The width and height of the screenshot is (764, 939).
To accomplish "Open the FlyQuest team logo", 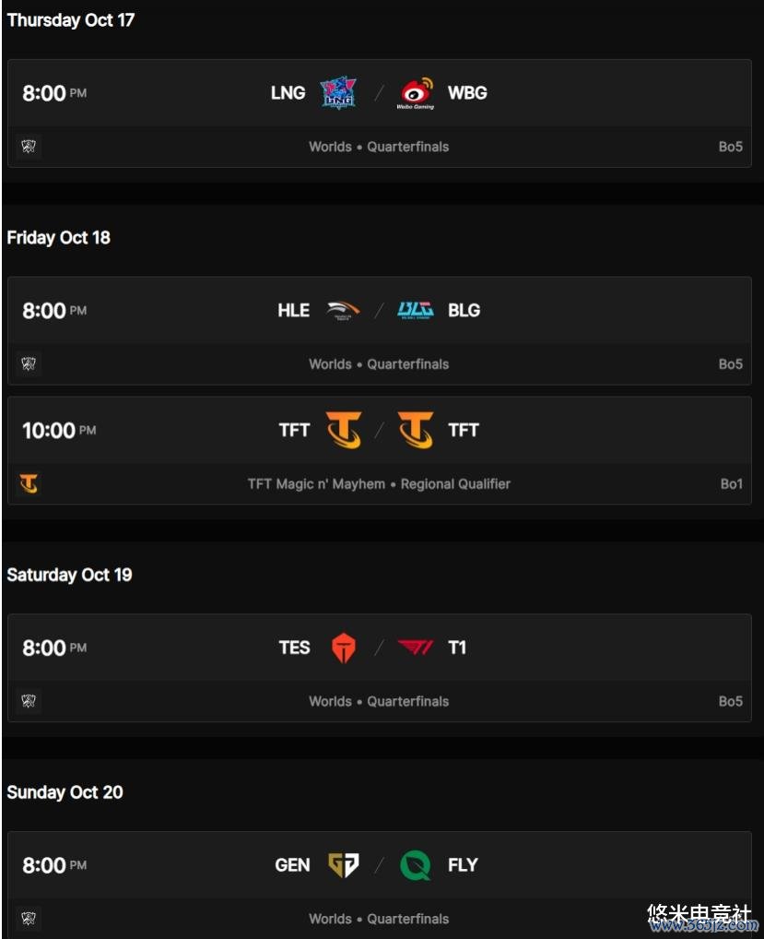I will tap(416, 865).
